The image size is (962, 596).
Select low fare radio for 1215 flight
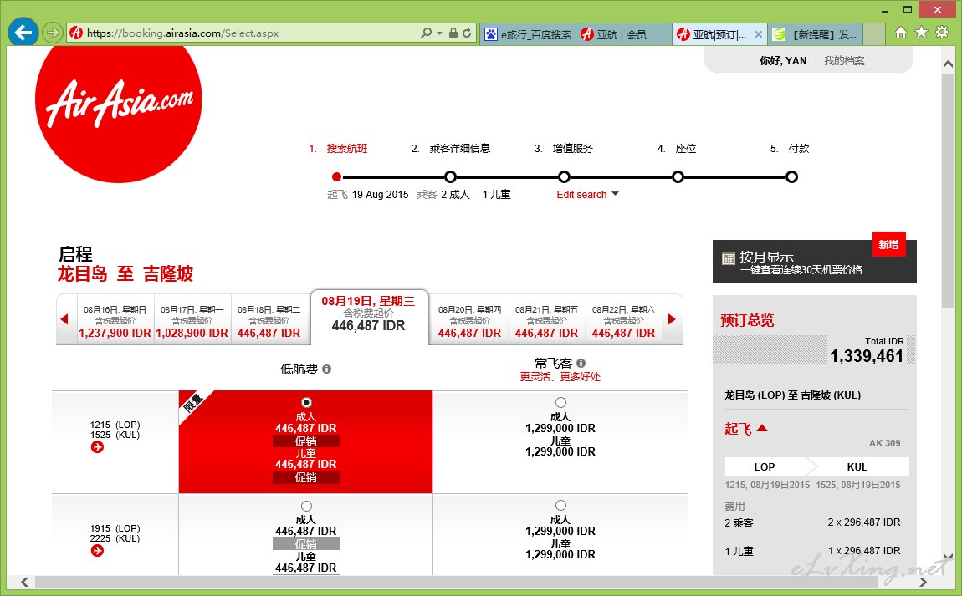(x=306, y=402)
